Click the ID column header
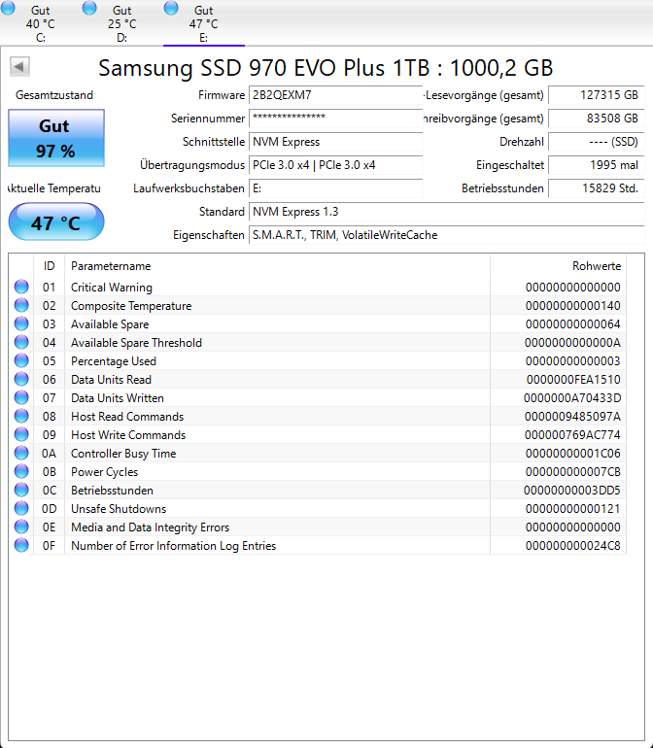The height and width of the screenshot is (748, 653). coord(50,266)
